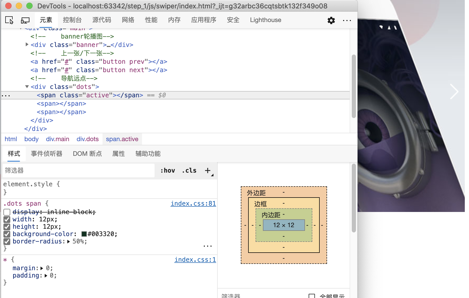The height and width of the screenshot is (298, 469).
Task: Open the 事件侦听器 event listeners subtab
Action: (x=47, y=154)
